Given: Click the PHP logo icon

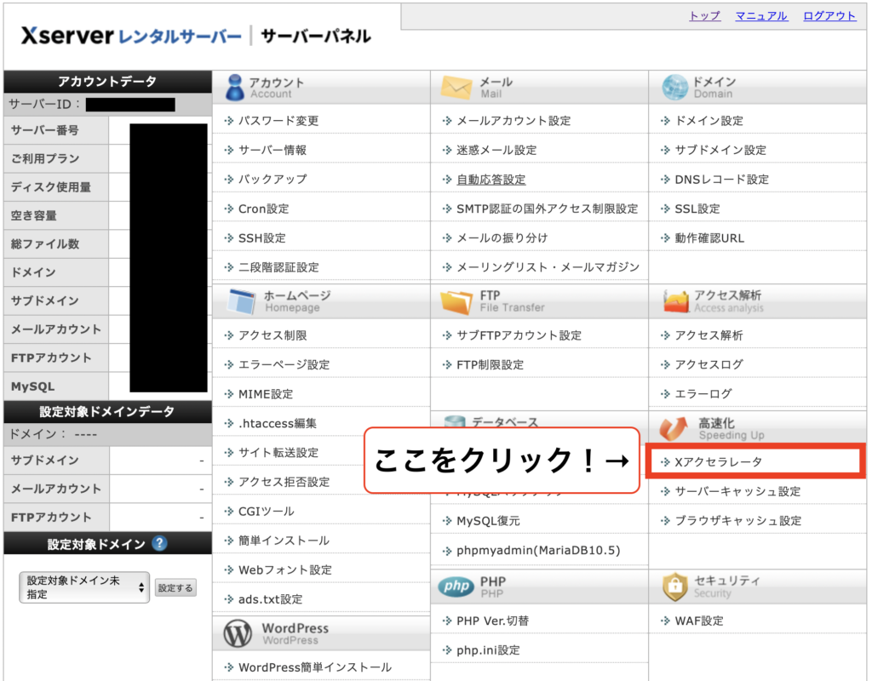Looking at the screenshot, I should point(456,586).
